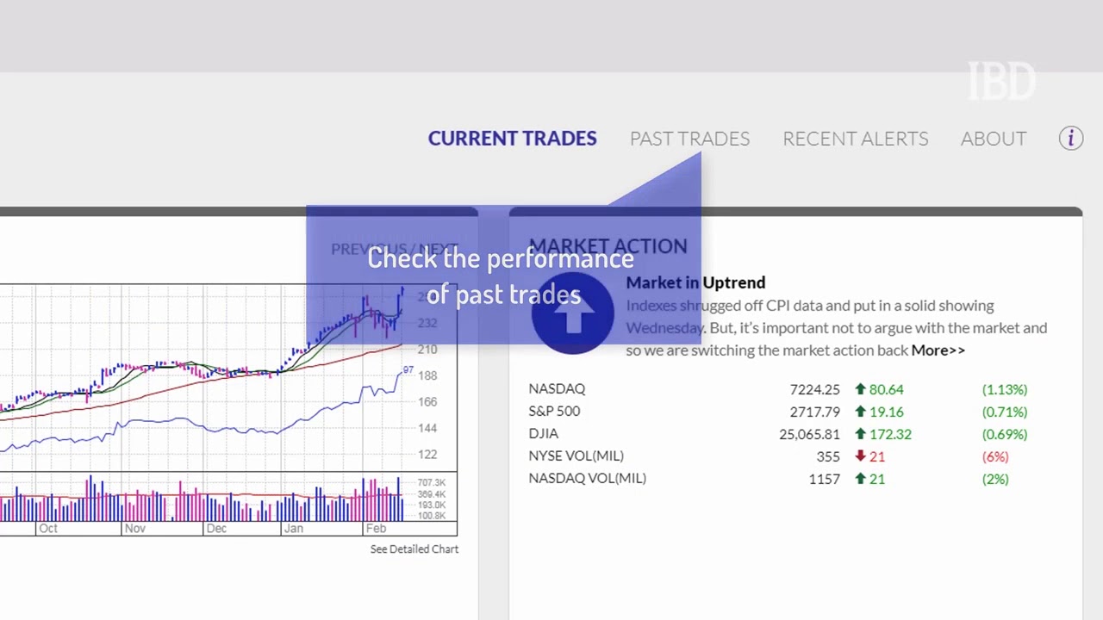Click the blue uptrend arrow circle icon
Image resolution: width=1103 pixels, height=620 pixels.
573,313
